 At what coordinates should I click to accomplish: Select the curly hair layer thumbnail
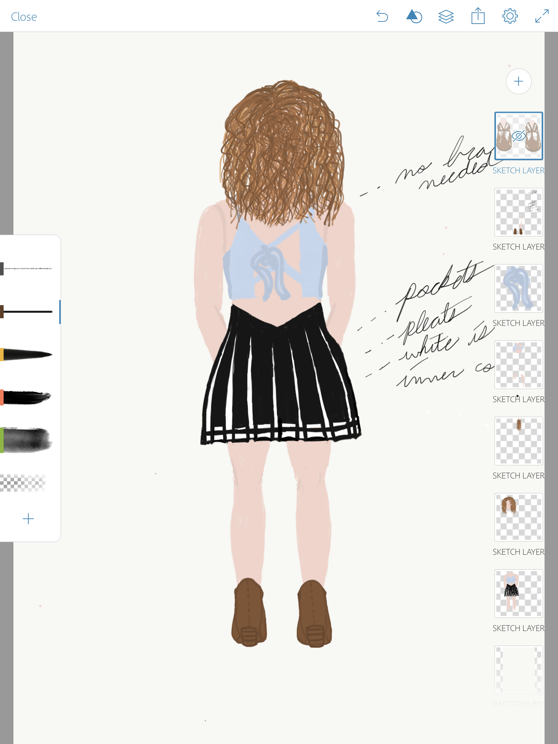point(518,517)
